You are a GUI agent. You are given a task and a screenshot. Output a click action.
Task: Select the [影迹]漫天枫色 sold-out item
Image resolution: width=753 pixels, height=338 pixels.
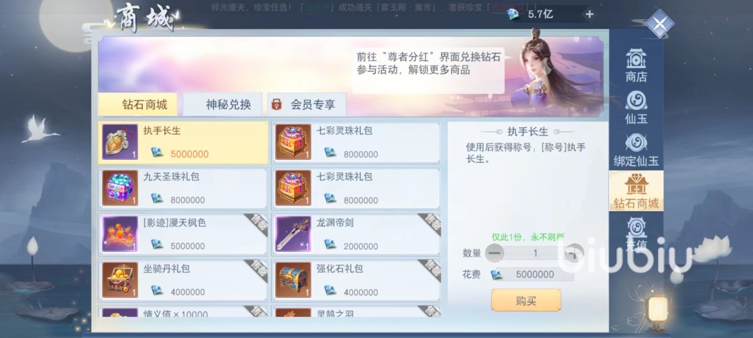(x=183, y=234)
